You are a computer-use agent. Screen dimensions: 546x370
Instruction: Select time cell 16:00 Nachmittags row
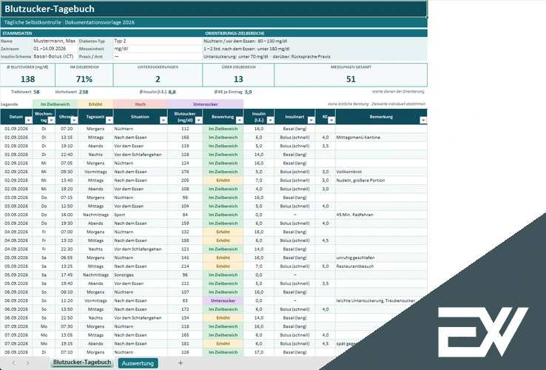[66, 215]
